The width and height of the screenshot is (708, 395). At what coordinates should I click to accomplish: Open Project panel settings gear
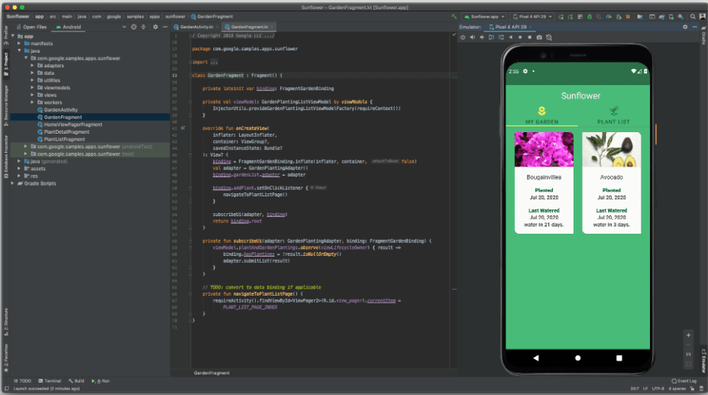point(155,26)
